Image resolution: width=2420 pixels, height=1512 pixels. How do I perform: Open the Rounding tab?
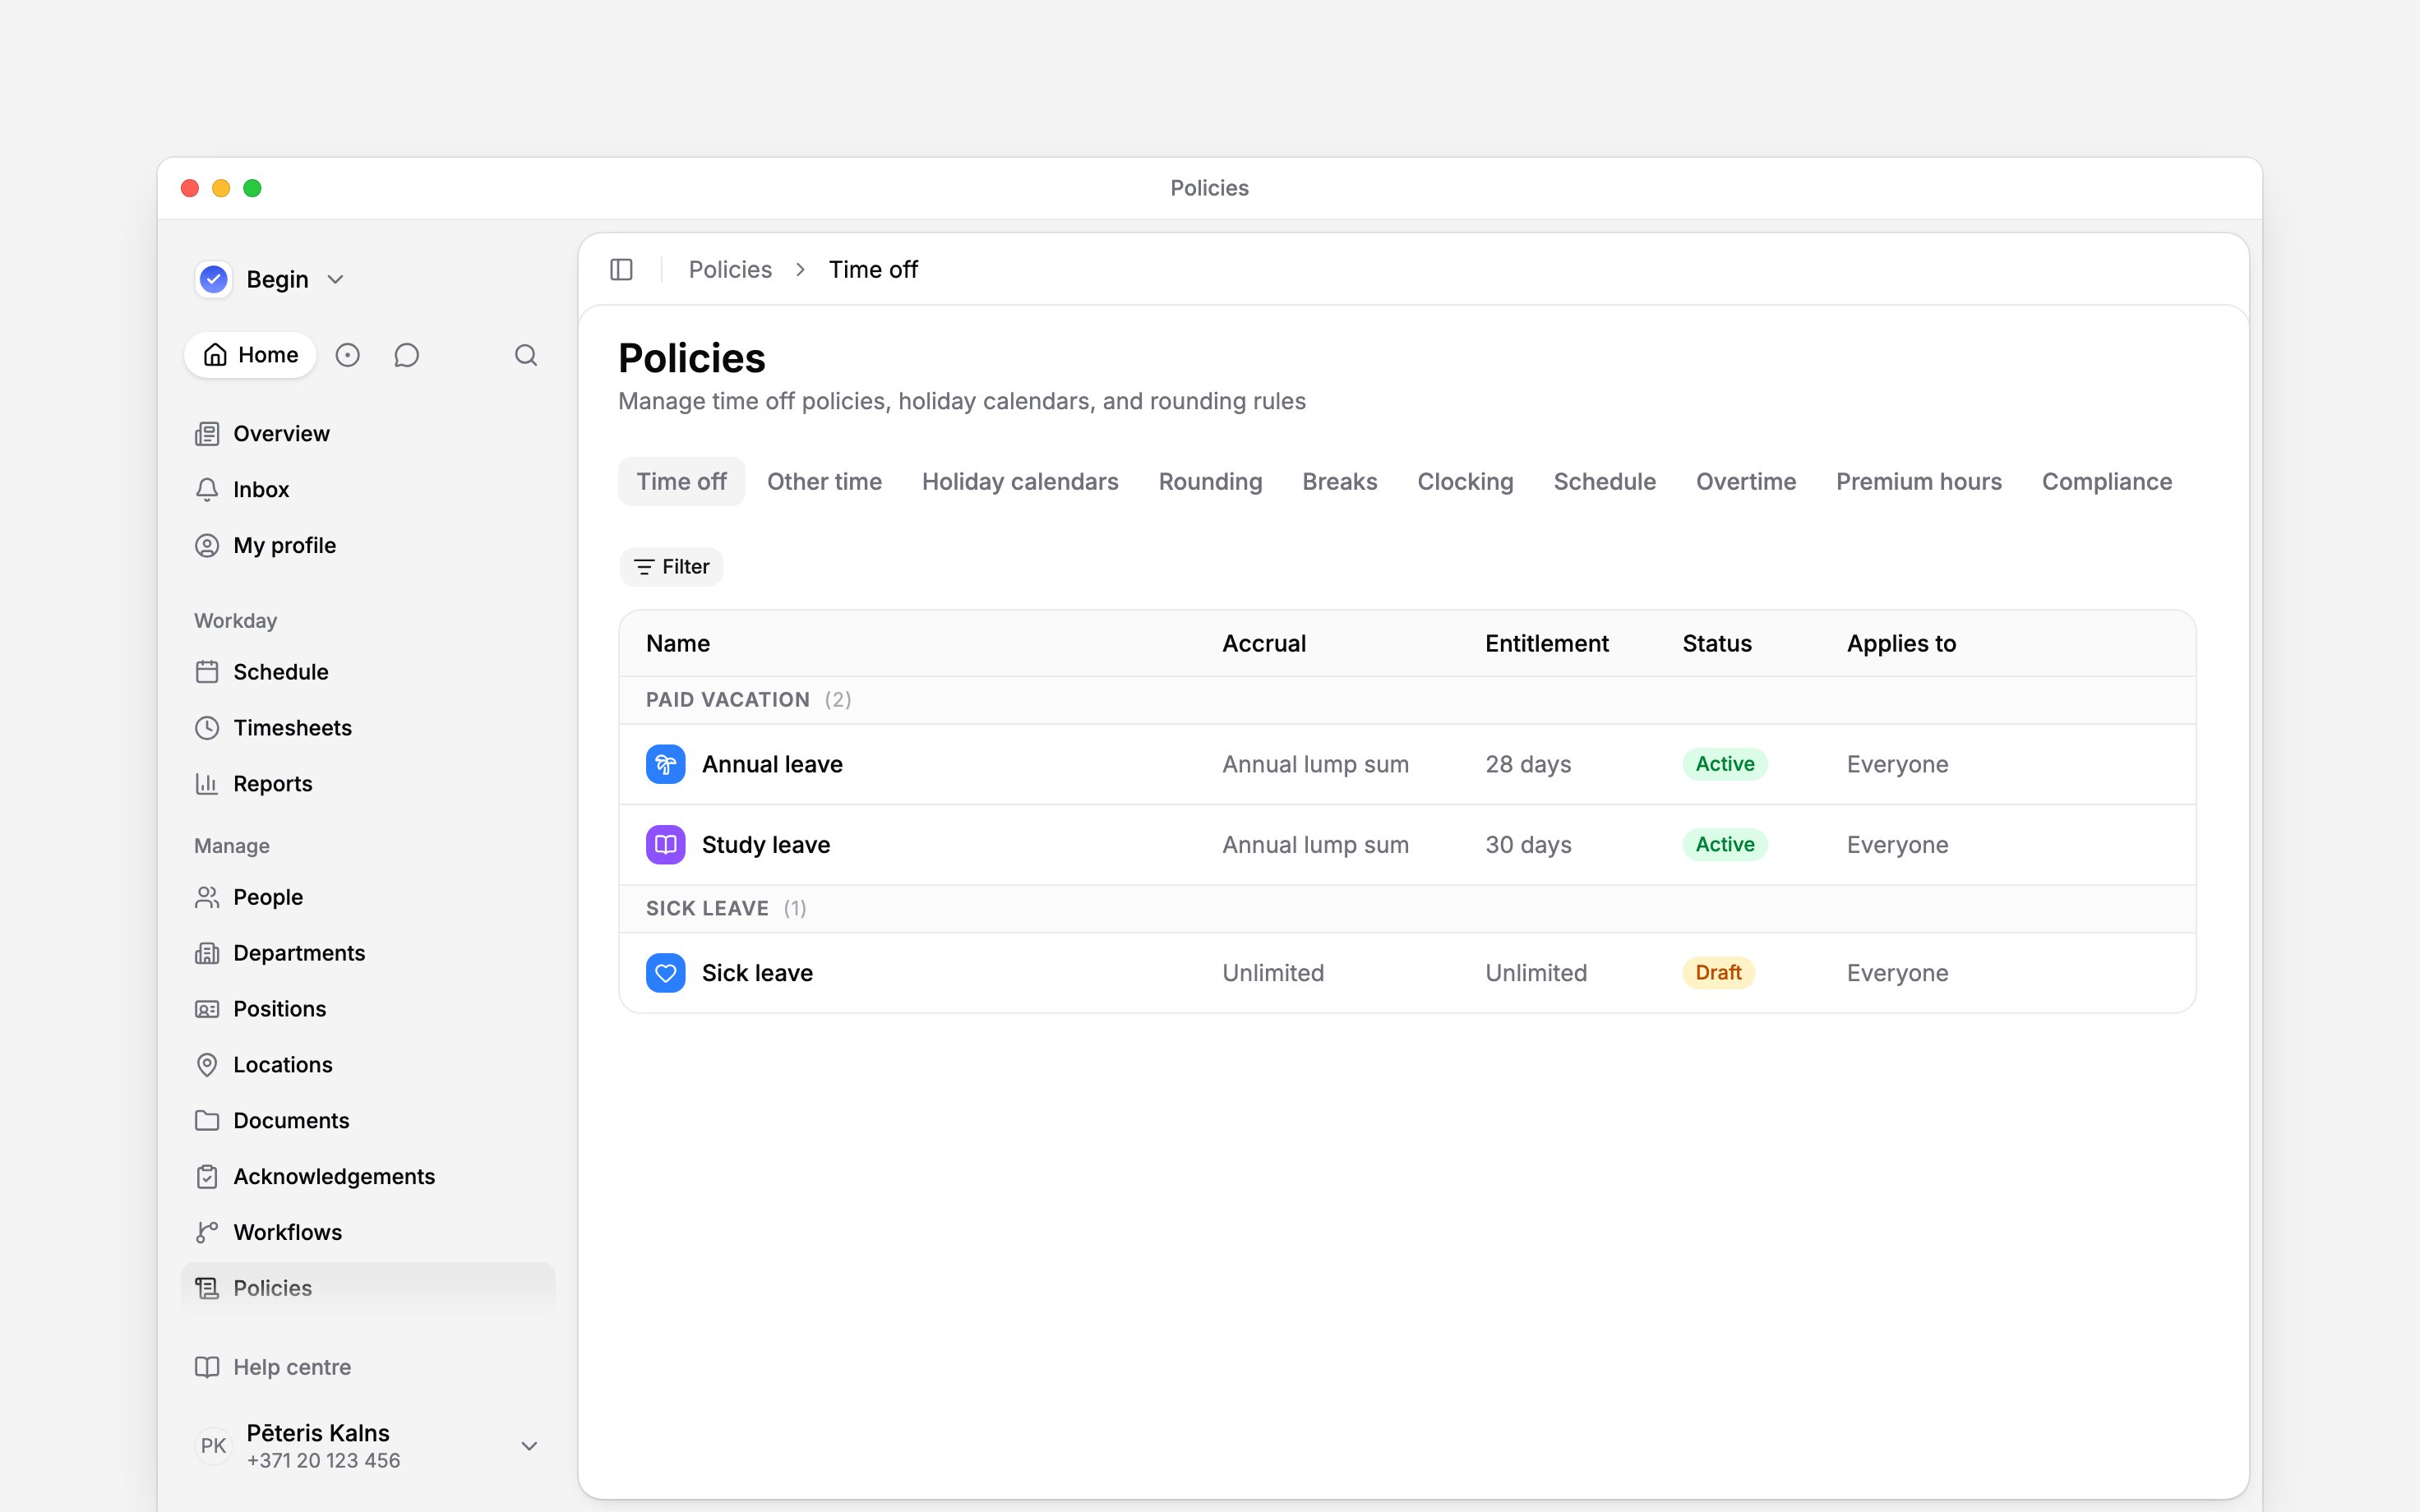(x=1210, y=482)
